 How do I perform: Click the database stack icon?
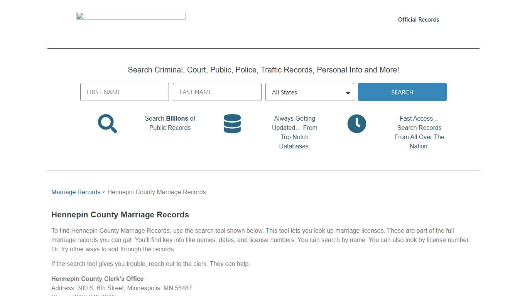(x=232, y=124)
